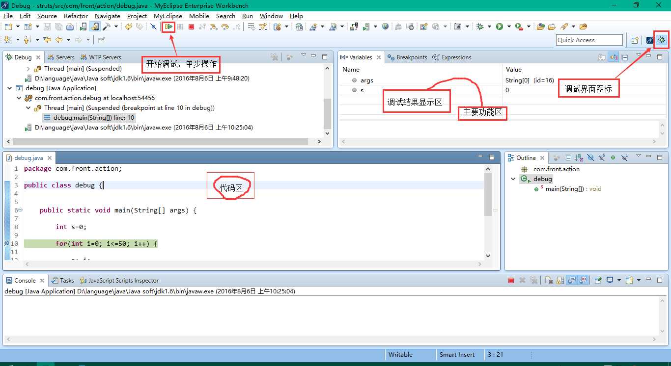The width and height of the screenshot is (671, 366).
Task: Close the debug.java editor tab
Action: (x=50, y=158)
